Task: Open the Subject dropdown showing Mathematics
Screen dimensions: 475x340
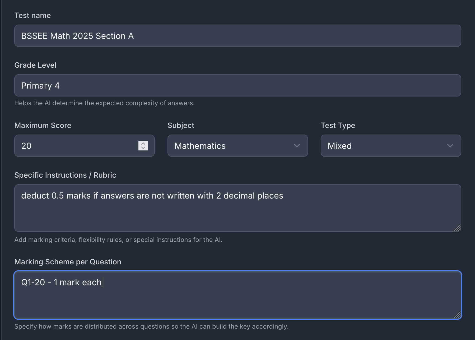Action: coord(232,146)
